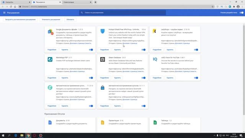Click the Hotspot Shield shield card icon
245x138 pixels.
point(103,31)
